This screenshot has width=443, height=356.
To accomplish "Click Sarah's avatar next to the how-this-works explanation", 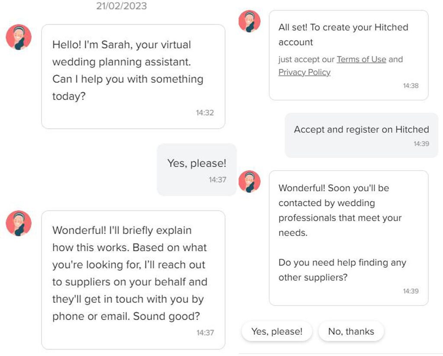I will tap(19, 223).
